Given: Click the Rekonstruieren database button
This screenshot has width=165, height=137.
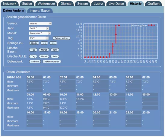Looking at the screenshot, I should coord(52,62).
